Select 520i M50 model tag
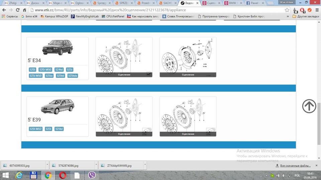The image size is (321, 180). point(45,70)
